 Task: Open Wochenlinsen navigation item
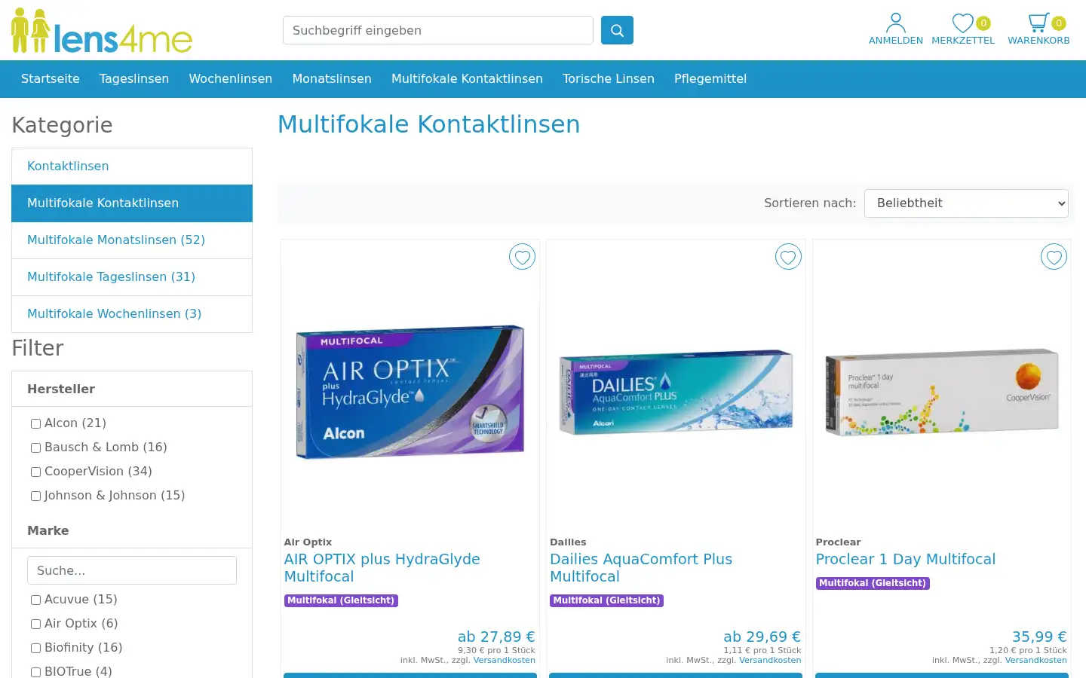(231, 79)
